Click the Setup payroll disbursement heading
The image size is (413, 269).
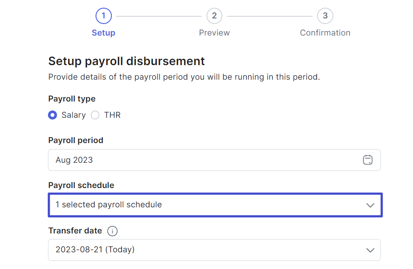(x=126, y=61)
